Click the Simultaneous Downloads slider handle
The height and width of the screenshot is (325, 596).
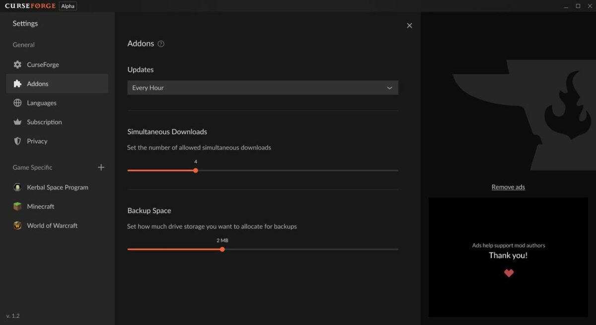(x=196, y=170)
